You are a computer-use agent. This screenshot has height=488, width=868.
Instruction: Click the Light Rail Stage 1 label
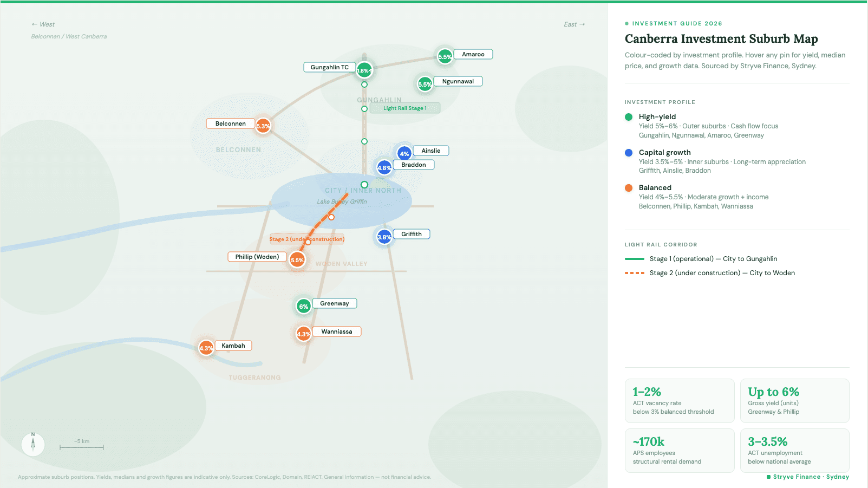point(404,108)
